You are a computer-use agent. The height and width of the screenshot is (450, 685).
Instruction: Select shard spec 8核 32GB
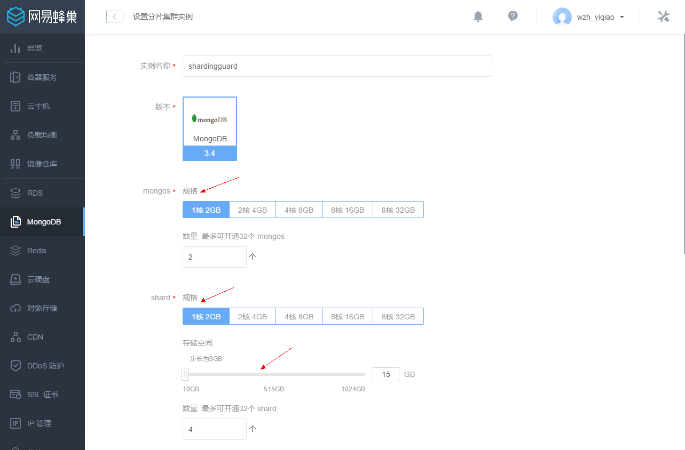coord(398,316)
